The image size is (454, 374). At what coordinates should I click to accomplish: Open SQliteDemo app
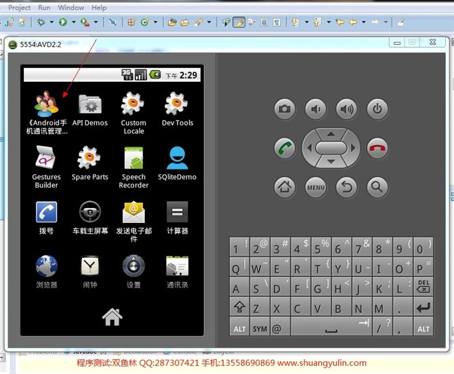(x=177, y=163)
